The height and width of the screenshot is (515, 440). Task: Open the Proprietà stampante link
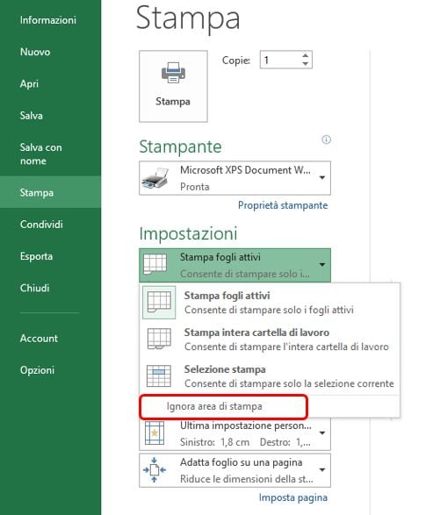(x=283, y=205)
